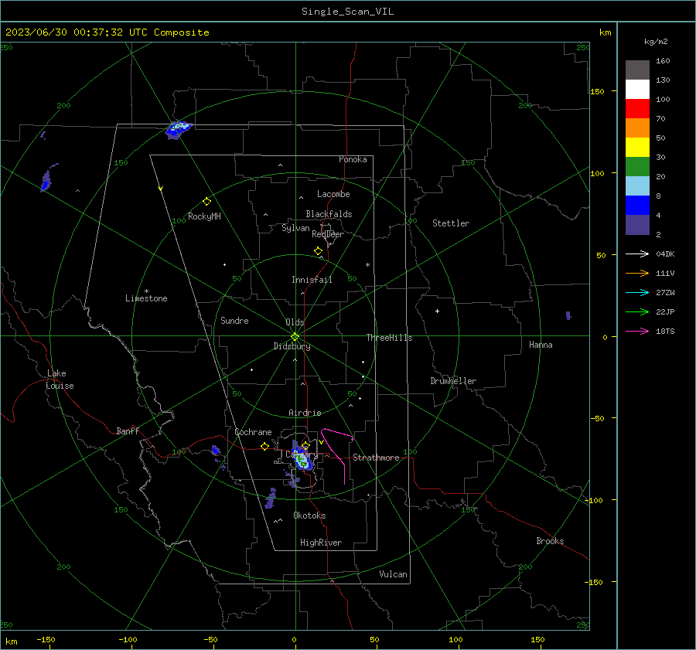Pick the grey 130-160 legend swatch
Screen dimensions: 696x650
point(637,70)
